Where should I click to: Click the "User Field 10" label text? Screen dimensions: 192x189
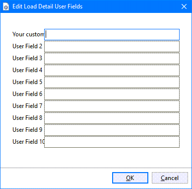(28, 142)
